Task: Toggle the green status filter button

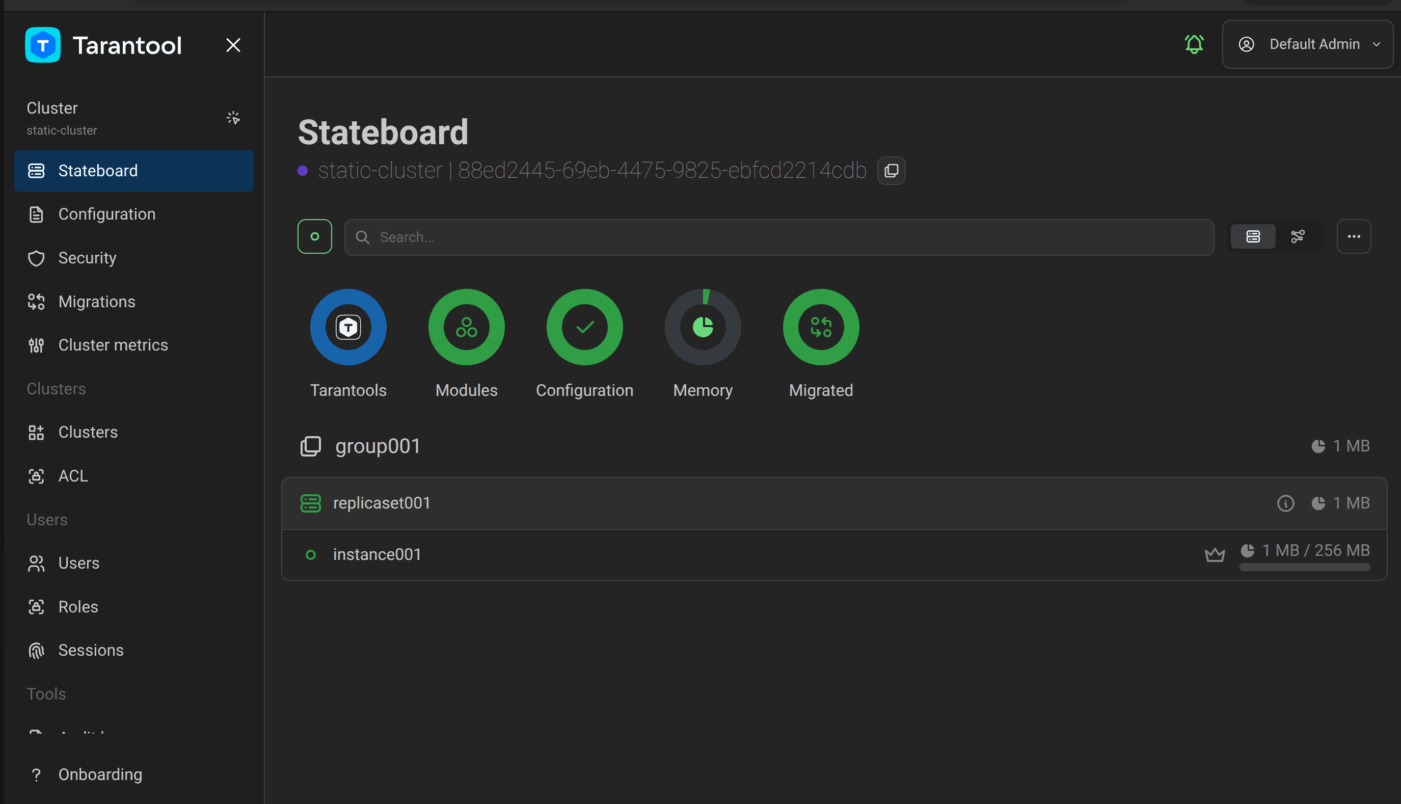Action: click(315, 236)
